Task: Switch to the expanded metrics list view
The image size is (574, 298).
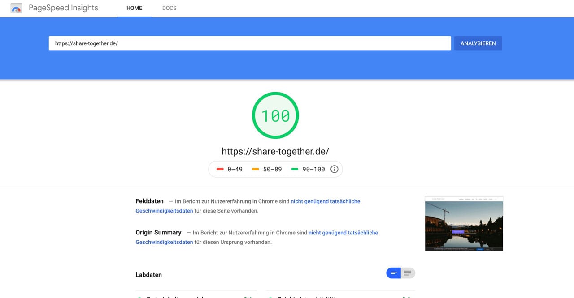Action: [x=408, y=273]
